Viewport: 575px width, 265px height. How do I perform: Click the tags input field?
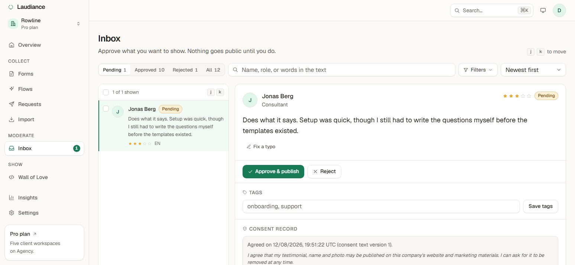point(381,206)
